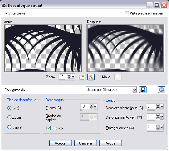Click the Cancelar button
169x151 pixels.
(x=85, y=143)
